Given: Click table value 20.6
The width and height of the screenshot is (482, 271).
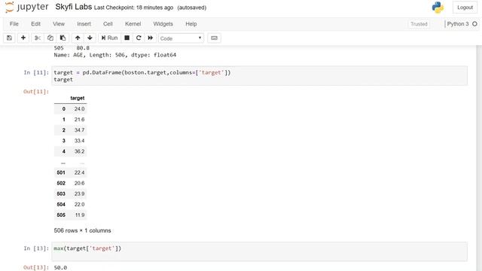Looking at the screenshot, I should click(x=79, y=183).
